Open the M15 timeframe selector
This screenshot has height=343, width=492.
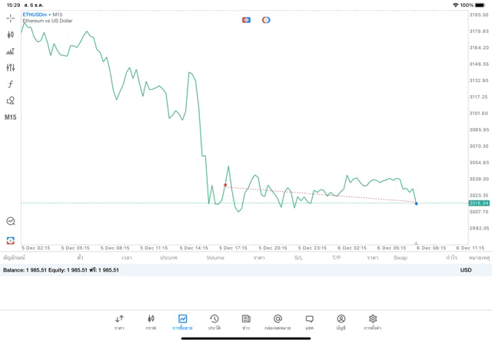10,117
